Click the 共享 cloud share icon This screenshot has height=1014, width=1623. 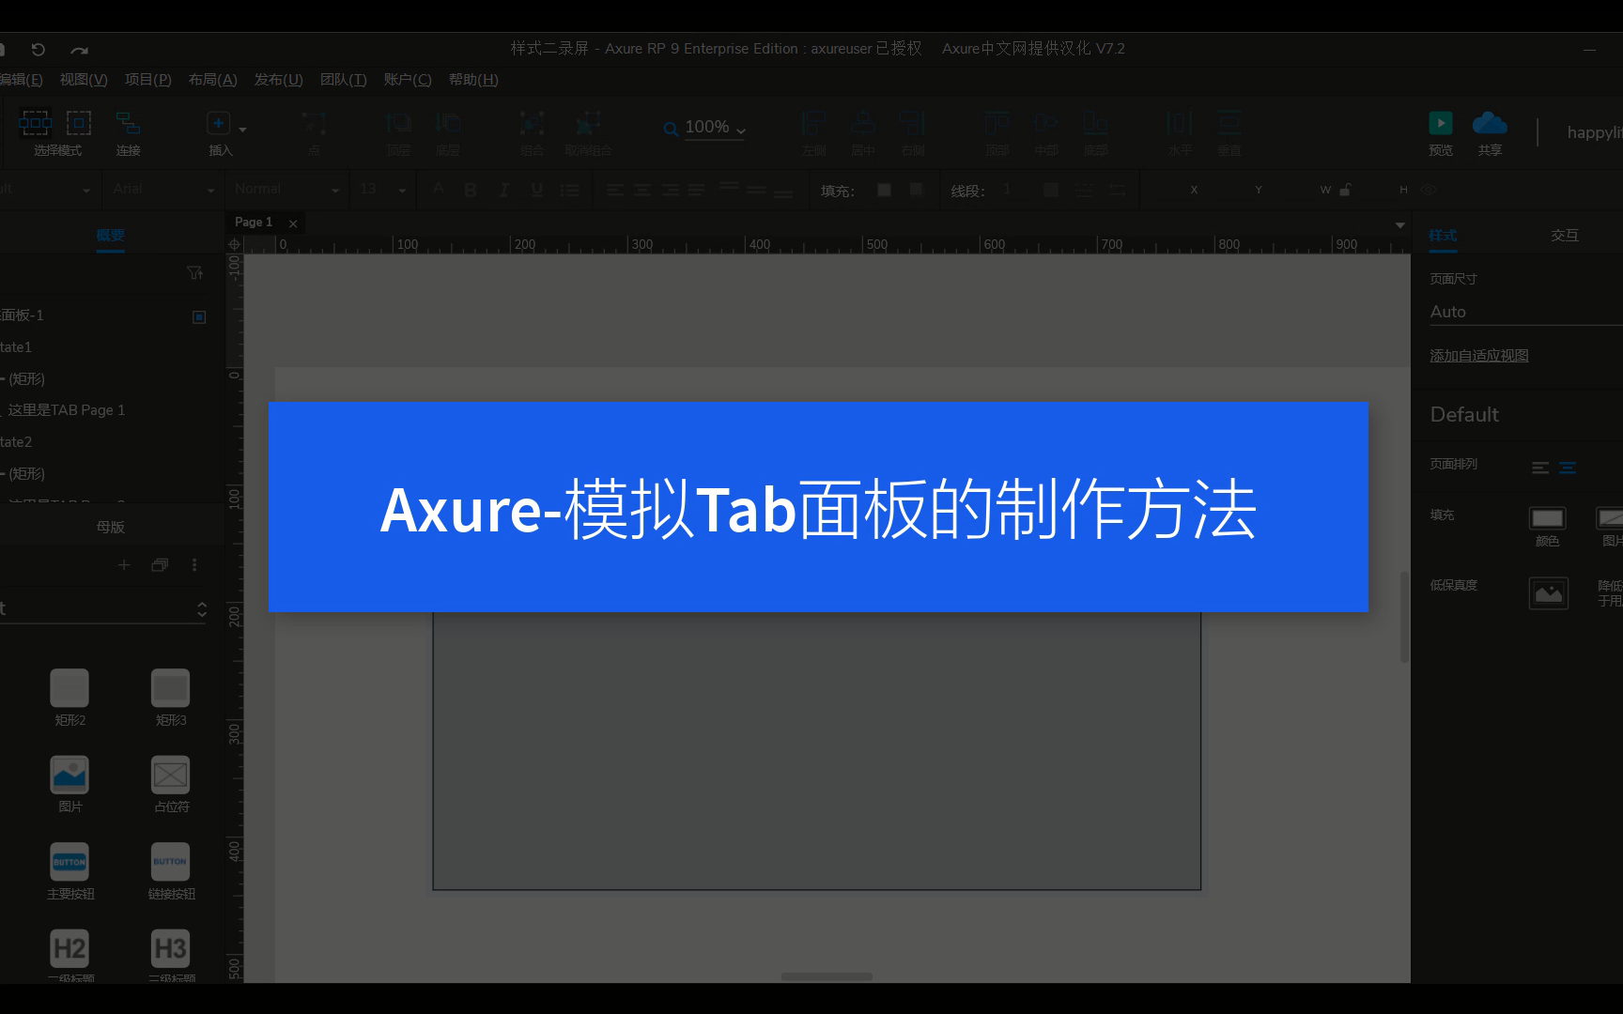1490,123
